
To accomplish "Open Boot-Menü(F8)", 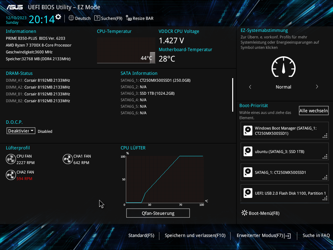I will [260, 213].
